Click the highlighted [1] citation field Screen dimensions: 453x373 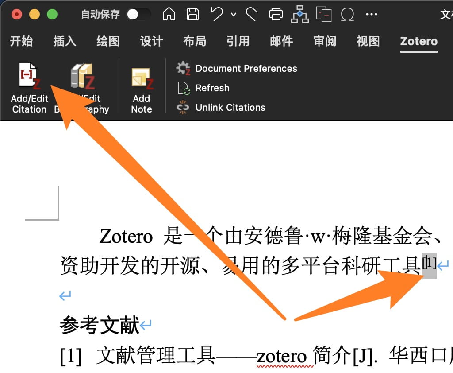pyautogui.click(x=429, y=265)
